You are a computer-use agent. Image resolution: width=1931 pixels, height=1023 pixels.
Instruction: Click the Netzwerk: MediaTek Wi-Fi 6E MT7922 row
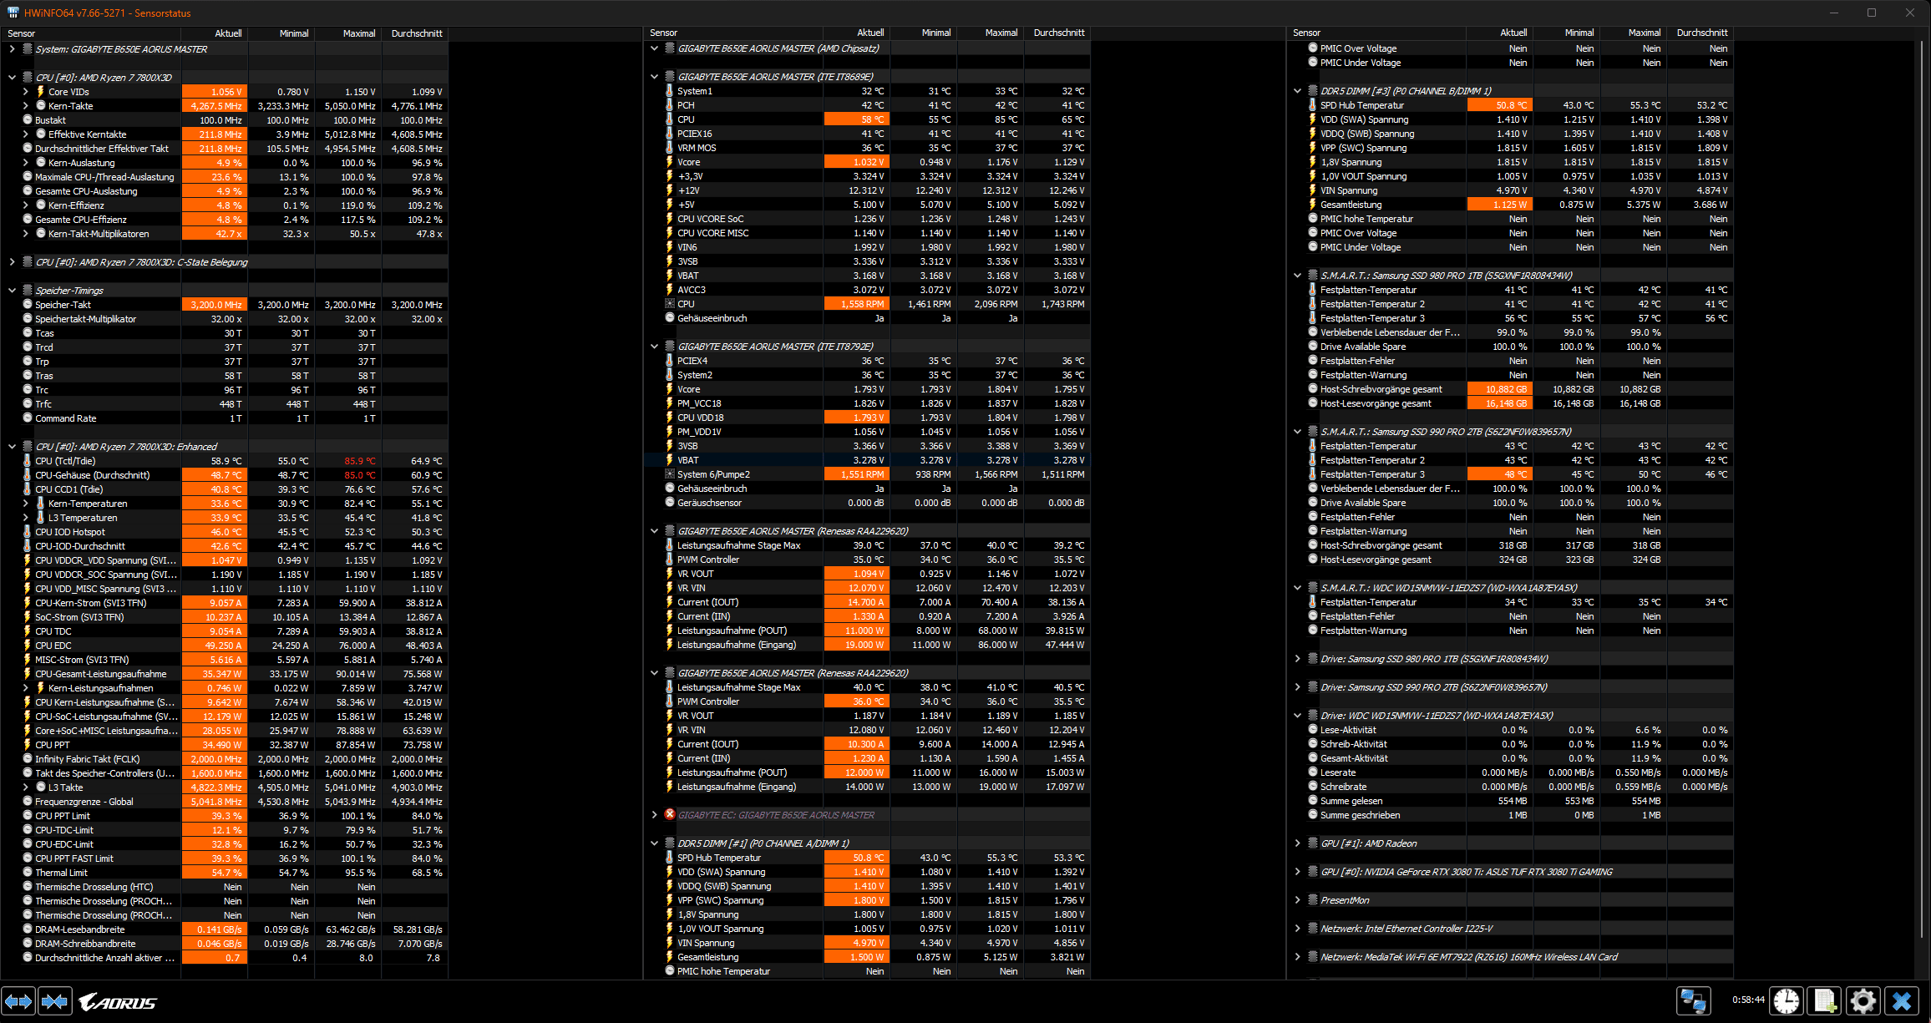pos(1510,957)
